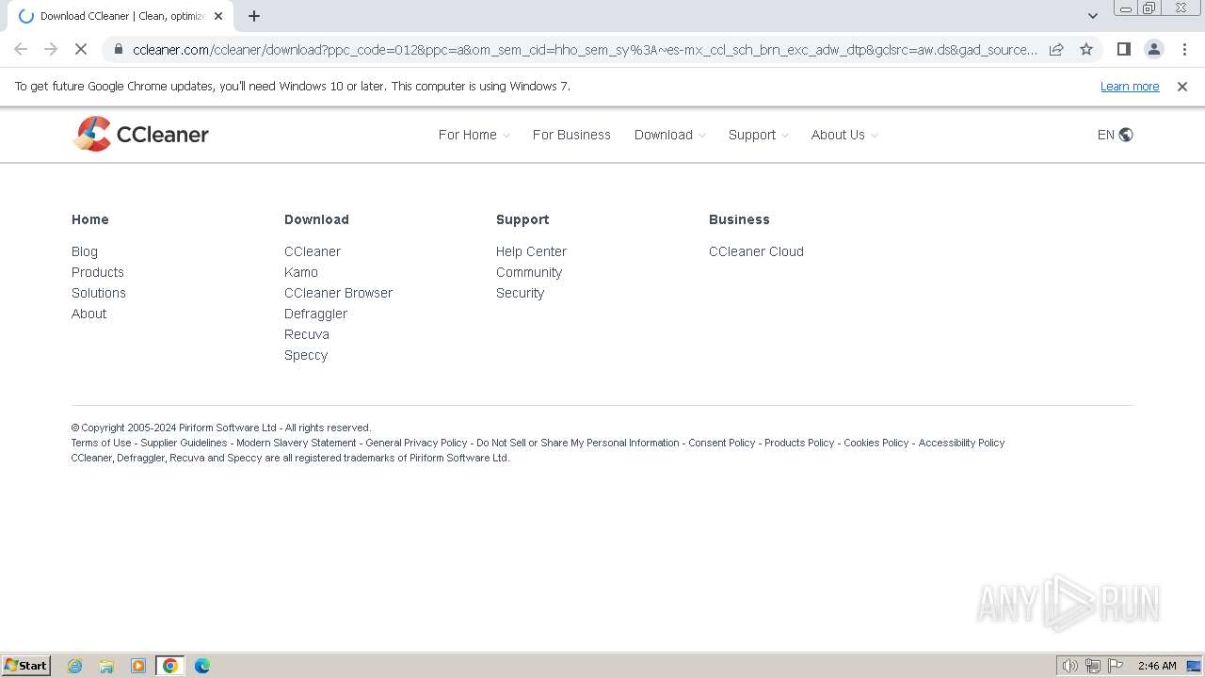The width and height of the screenshot is (1205, 678).
Task: Click the browser forward arrow
Action: click(x=51, y=49)
